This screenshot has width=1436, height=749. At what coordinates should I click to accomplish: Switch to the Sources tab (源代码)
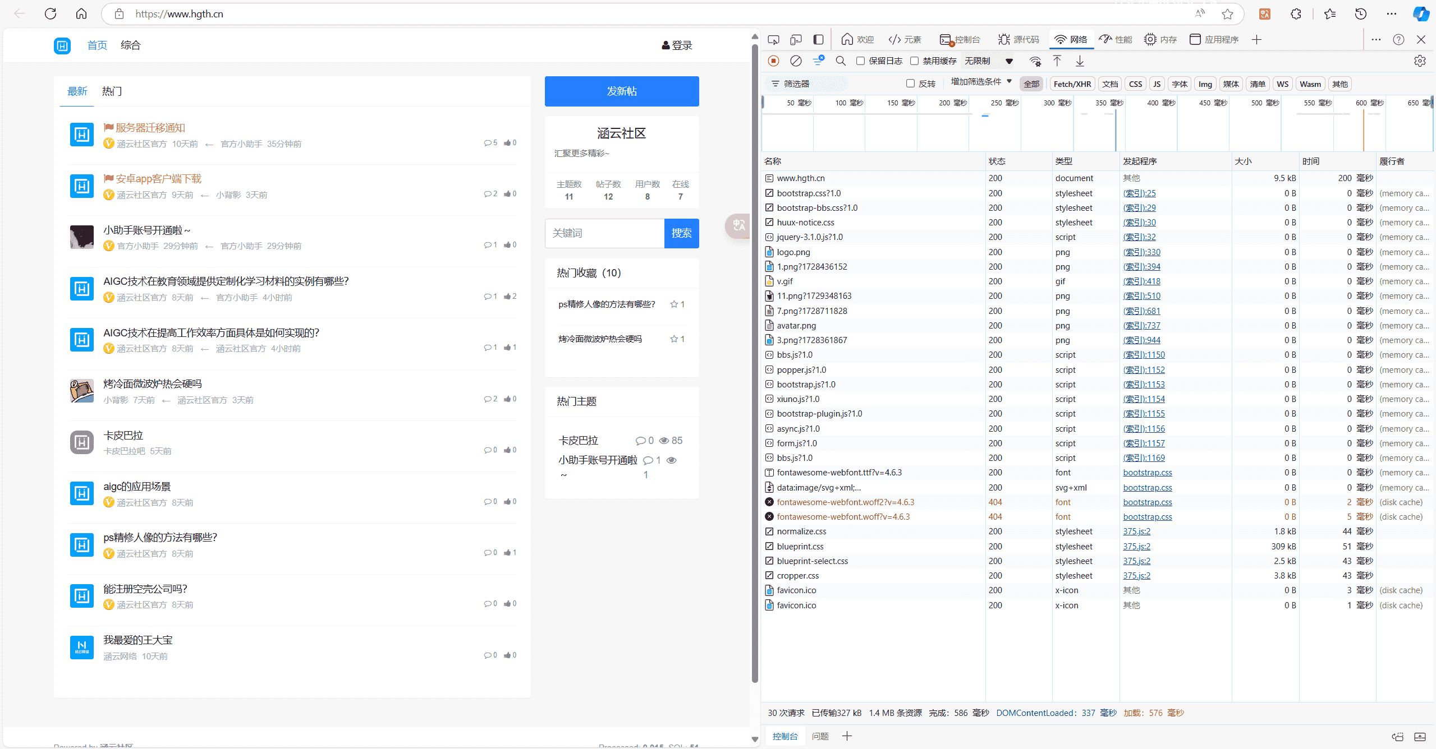click(x=1018, y=39)
